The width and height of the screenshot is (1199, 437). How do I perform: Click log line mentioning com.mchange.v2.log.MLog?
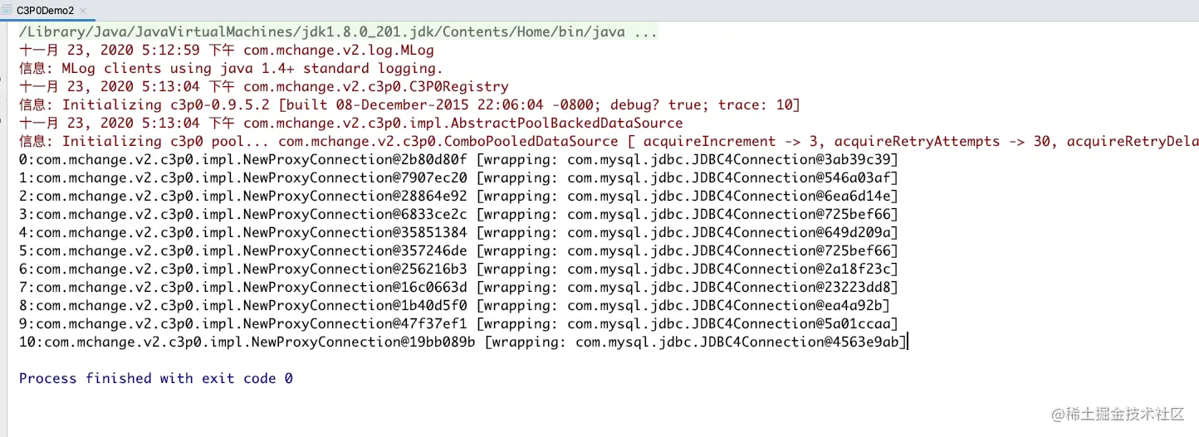point(226,50)
